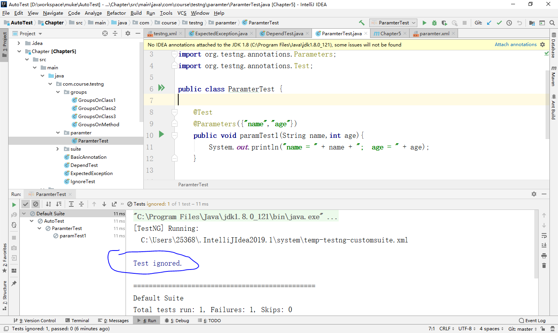The width and height of the screenshot is (558, 333).
Task: Open the Project sidebar tool window
Action: 4,44
